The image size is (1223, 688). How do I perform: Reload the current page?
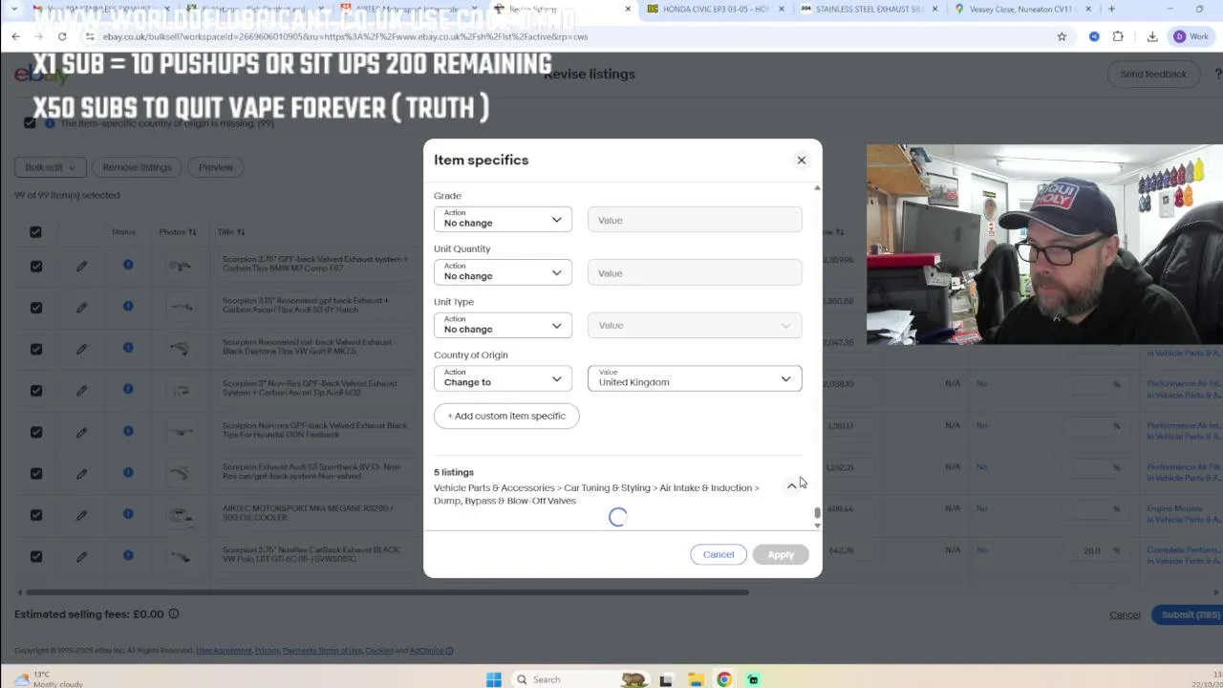[x=61, y=36]
